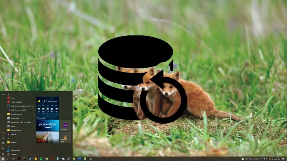Open the Netflix live tile
287x161 pixels.
48,137
